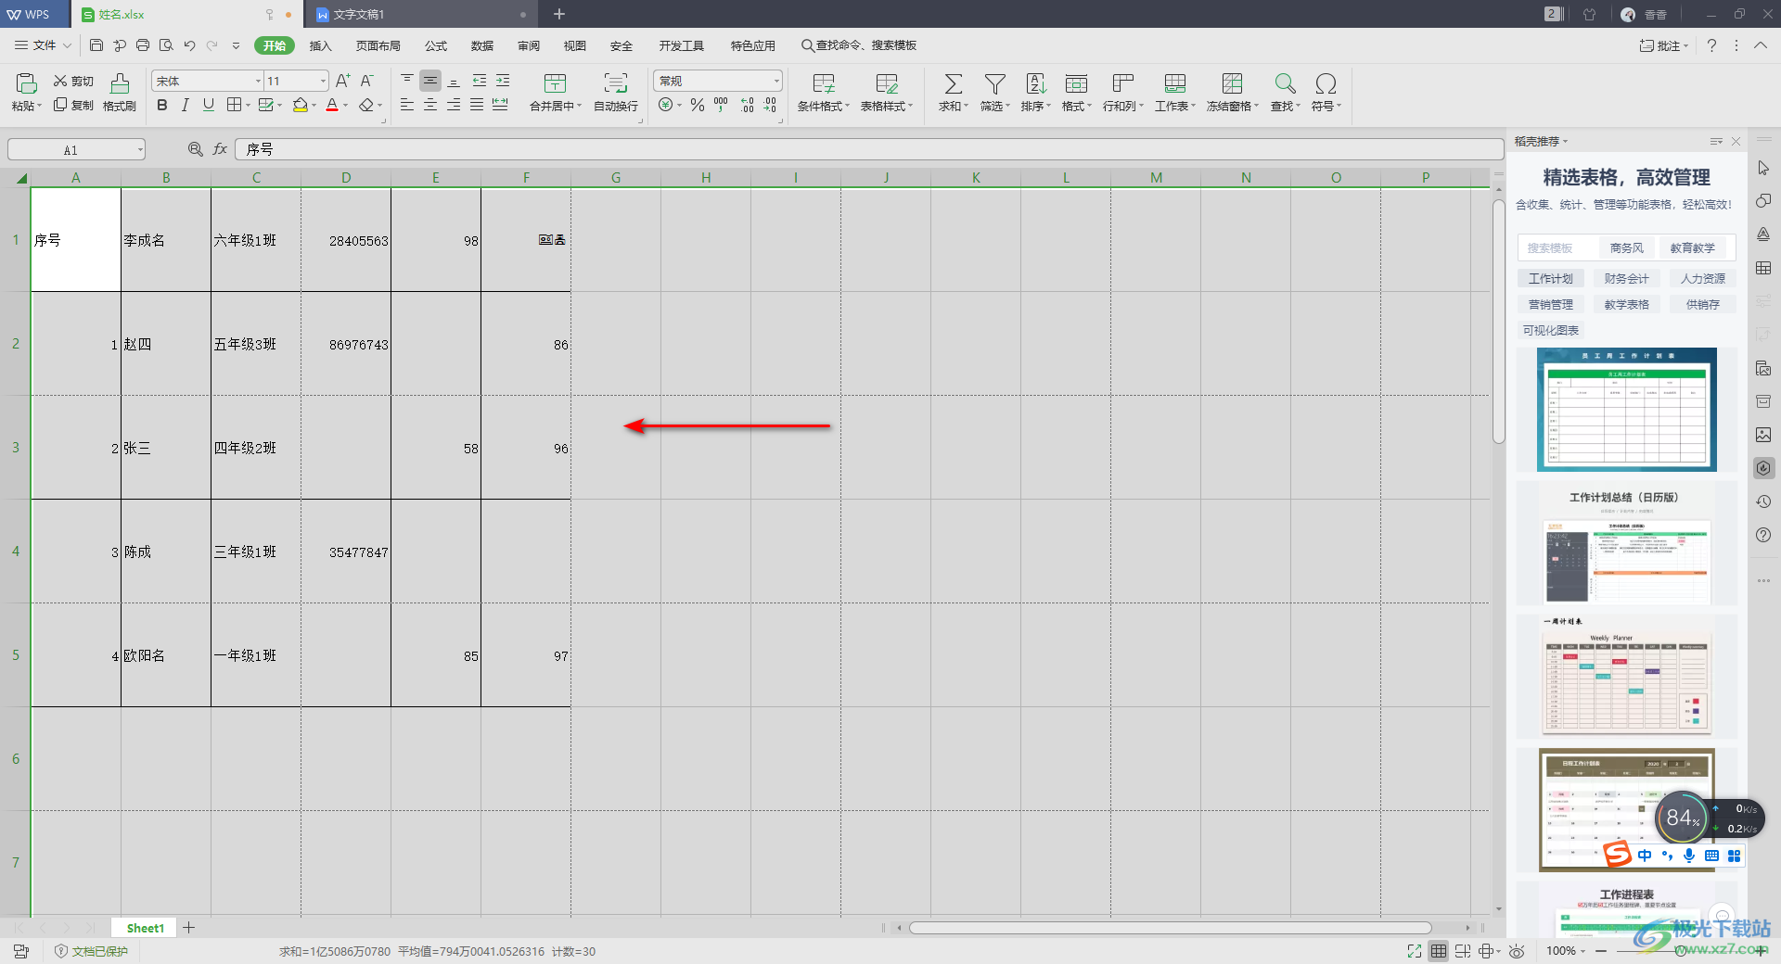This screenshot has height=964, width=1781.
Task: Switch to the 公式 ribbon tab
Action: (436, 45)
